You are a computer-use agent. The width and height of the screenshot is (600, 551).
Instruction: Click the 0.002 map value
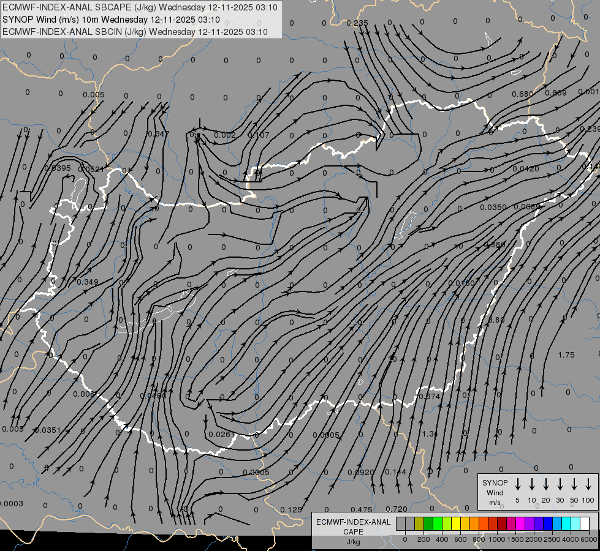pos(225,135)
